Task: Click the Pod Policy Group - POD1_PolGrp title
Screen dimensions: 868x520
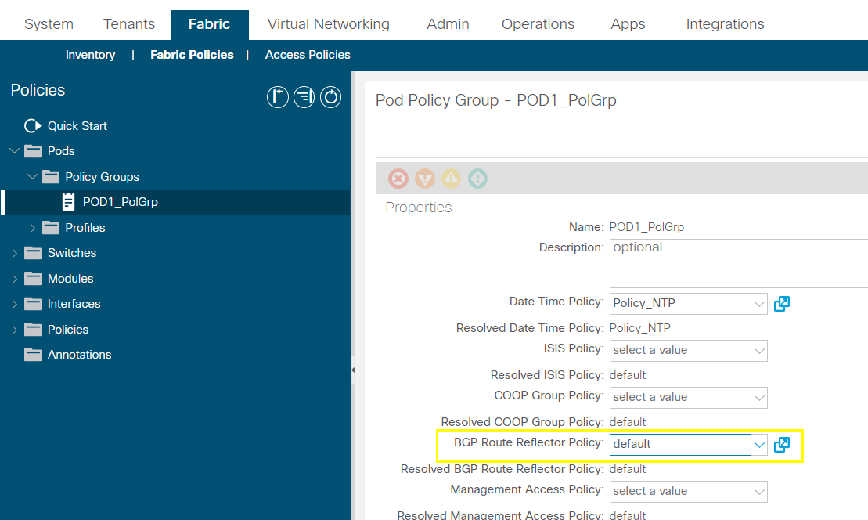Action: click(x=496, y=100)
